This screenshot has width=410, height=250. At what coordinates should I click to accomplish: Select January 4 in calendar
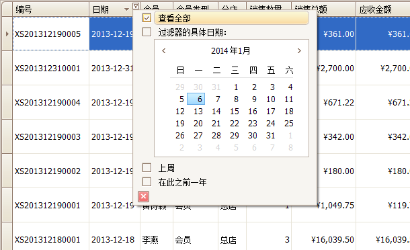point(290,87)
